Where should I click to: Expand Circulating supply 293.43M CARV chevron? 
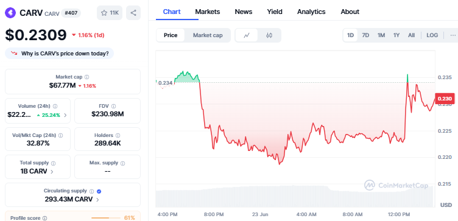point(97,200)
